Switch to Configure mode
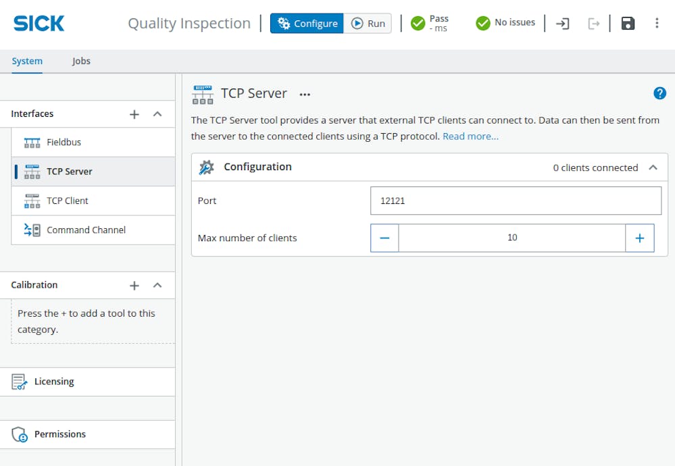 click(307, 23)
